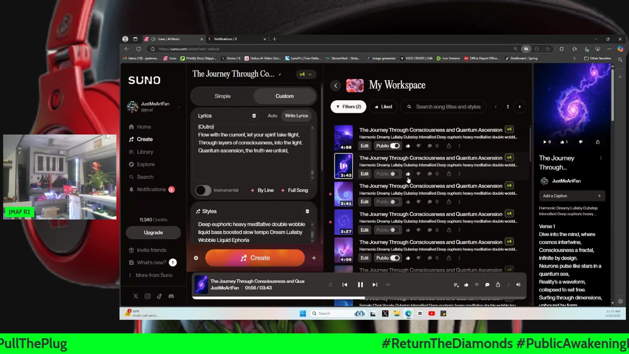Open Notifications in the sidebar
629x354 pixels.
pyautogui.click(x=151, y=189)
